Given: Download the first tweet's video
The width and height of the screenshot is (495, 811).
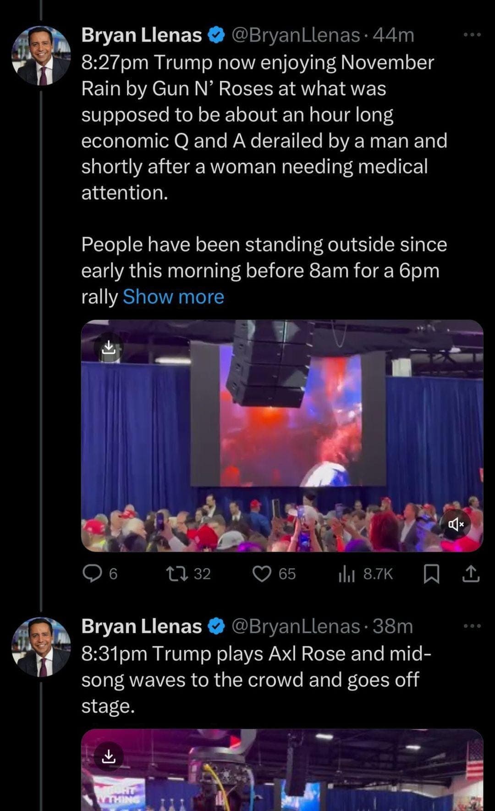Looking at the screenshot, I should pyautogui.click(x=108, y=347).
